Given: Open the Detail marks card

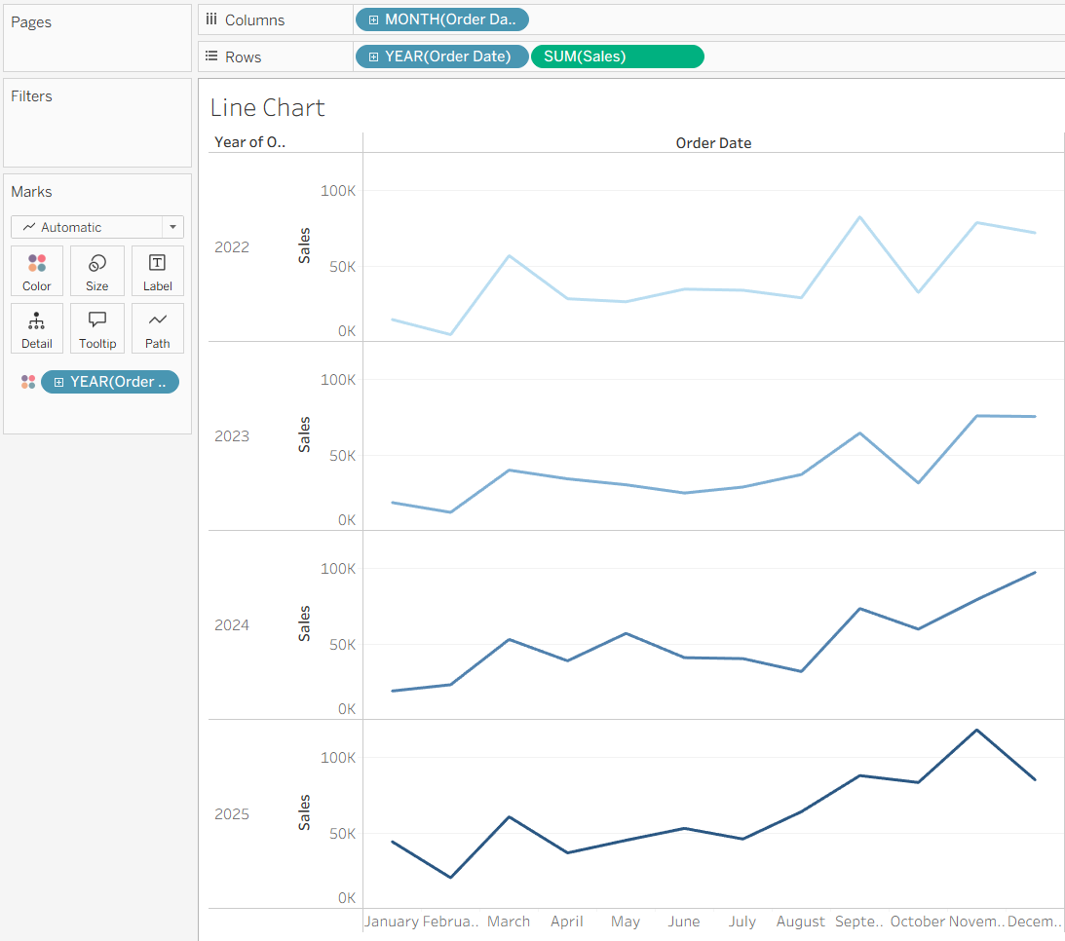Looking at the screenshot, I should pyautogui.click(x=37, y=328).
